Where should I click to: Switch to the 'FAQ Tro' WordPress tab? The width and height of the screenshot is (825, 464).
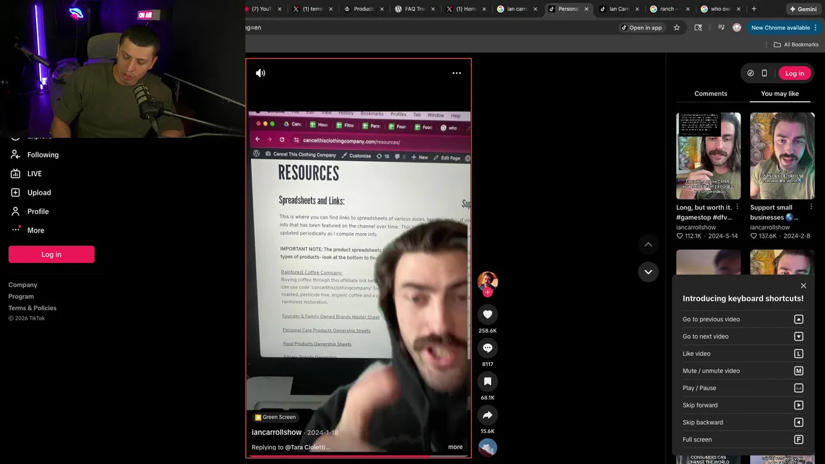[x=414, y=9]
